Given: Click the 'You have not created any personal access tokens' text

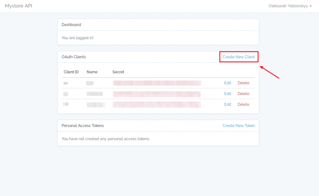Looking at the screenshot, I should click(x=106, y=139).
